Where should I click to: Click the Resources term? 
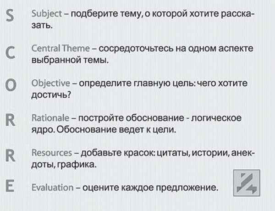[x=52, y=152]
